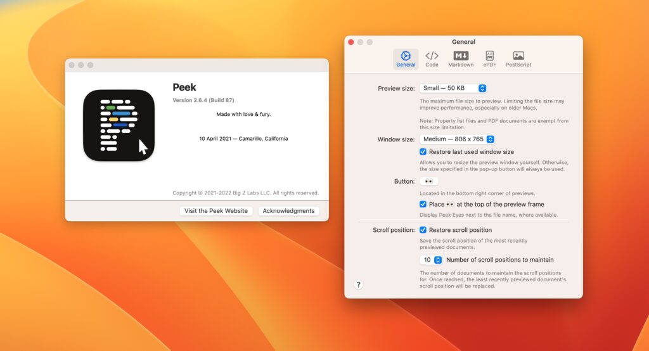Viewport: 649px width, 351px height.
Task: Visit the Peek Website
Action: coord(216,211)
